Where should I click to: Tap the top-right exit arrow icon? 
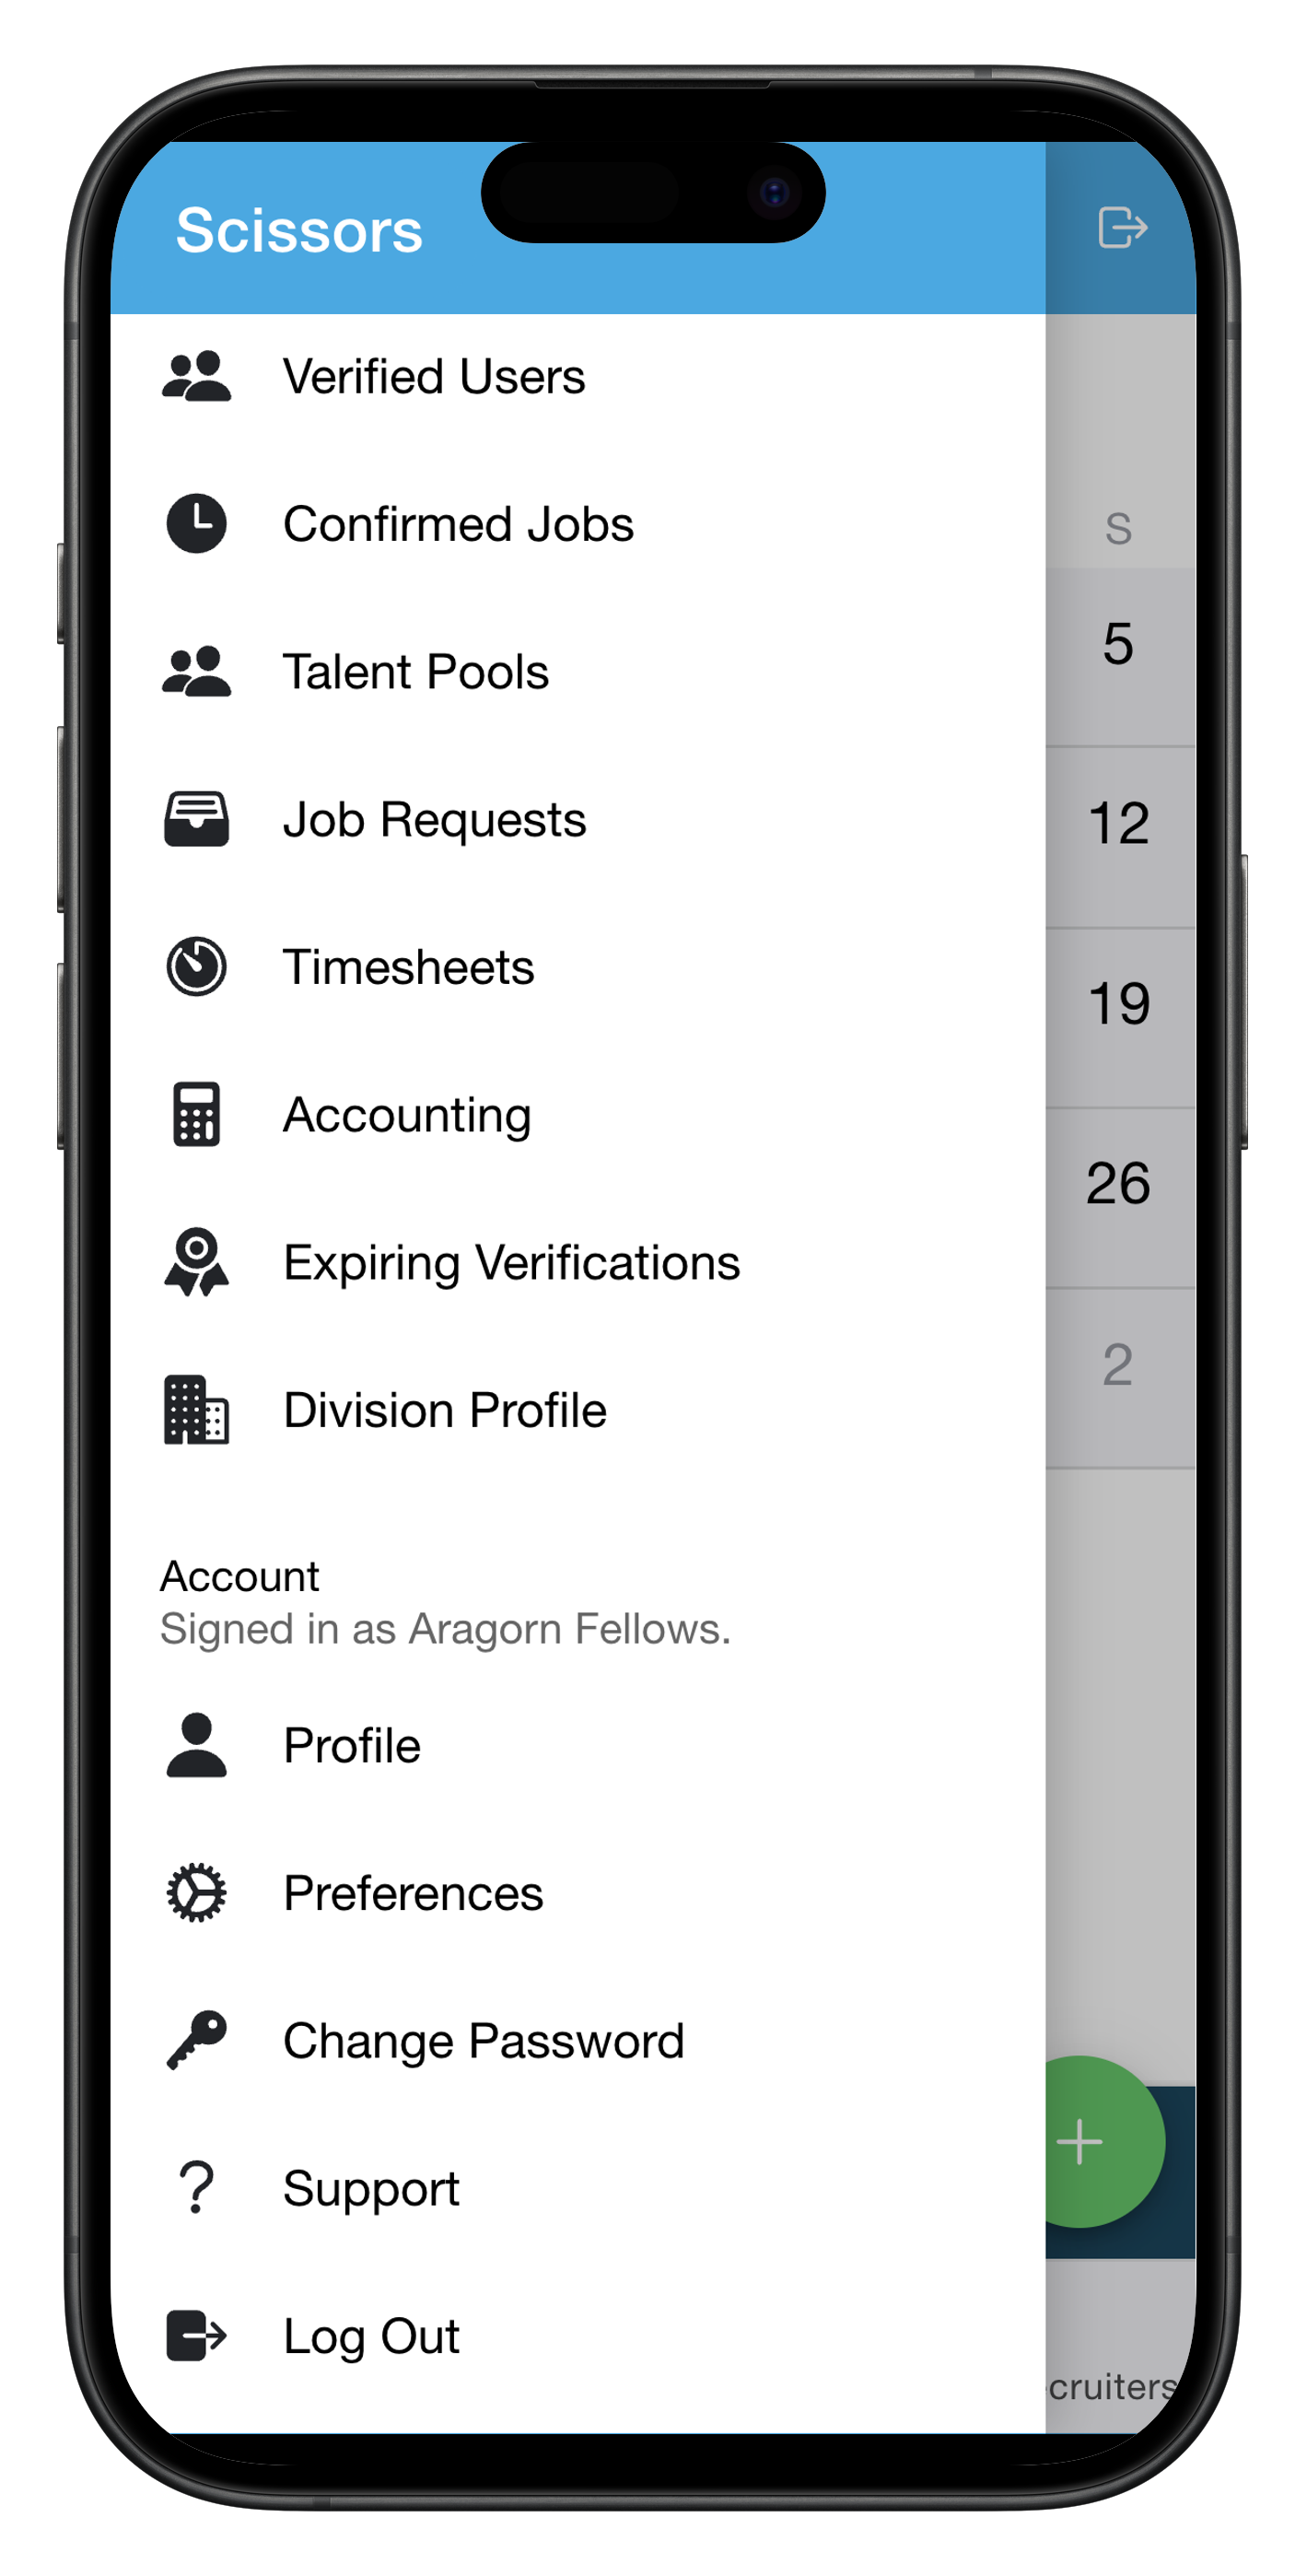1122,228
